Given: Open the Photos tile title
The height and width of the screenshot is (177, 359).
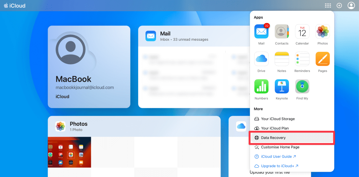Looking at the screenshot, I should (79, 124).
